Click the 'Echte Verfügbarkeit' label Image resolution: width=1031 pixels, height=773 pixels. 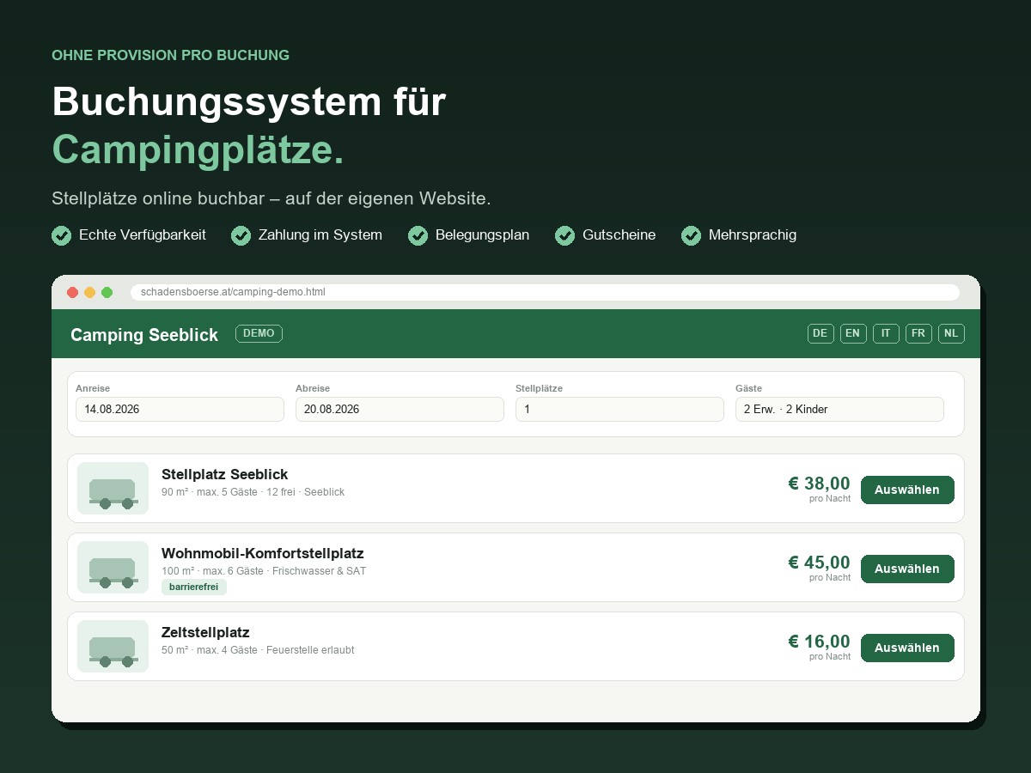(143, 235)
